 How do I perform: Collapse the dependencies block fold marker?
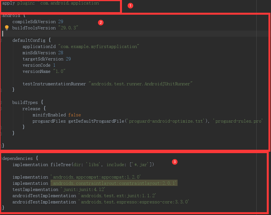pyautogui.click(x=1, y=158)
